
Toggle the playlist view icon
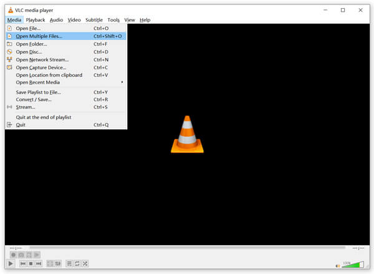pyautogui.click(x=69, y=263)
